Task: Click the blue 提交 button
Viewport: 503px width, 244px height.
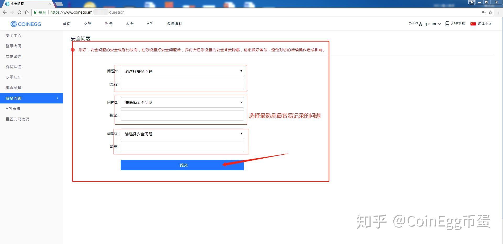Action: tap(182, 165)
